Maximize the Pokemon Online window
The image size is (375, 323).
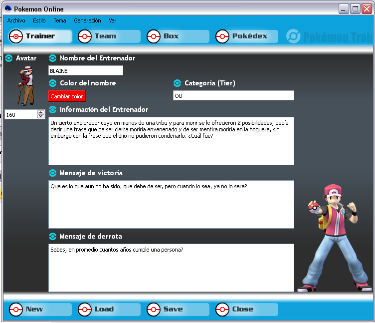point(355,9)
